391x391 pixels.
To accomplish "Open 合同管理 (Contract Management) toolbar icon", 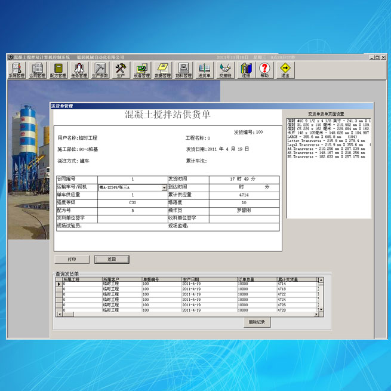I will click(x=38, y=70).
